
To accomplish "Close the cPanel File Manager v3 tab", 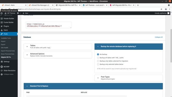I will (x=53, y=5).
